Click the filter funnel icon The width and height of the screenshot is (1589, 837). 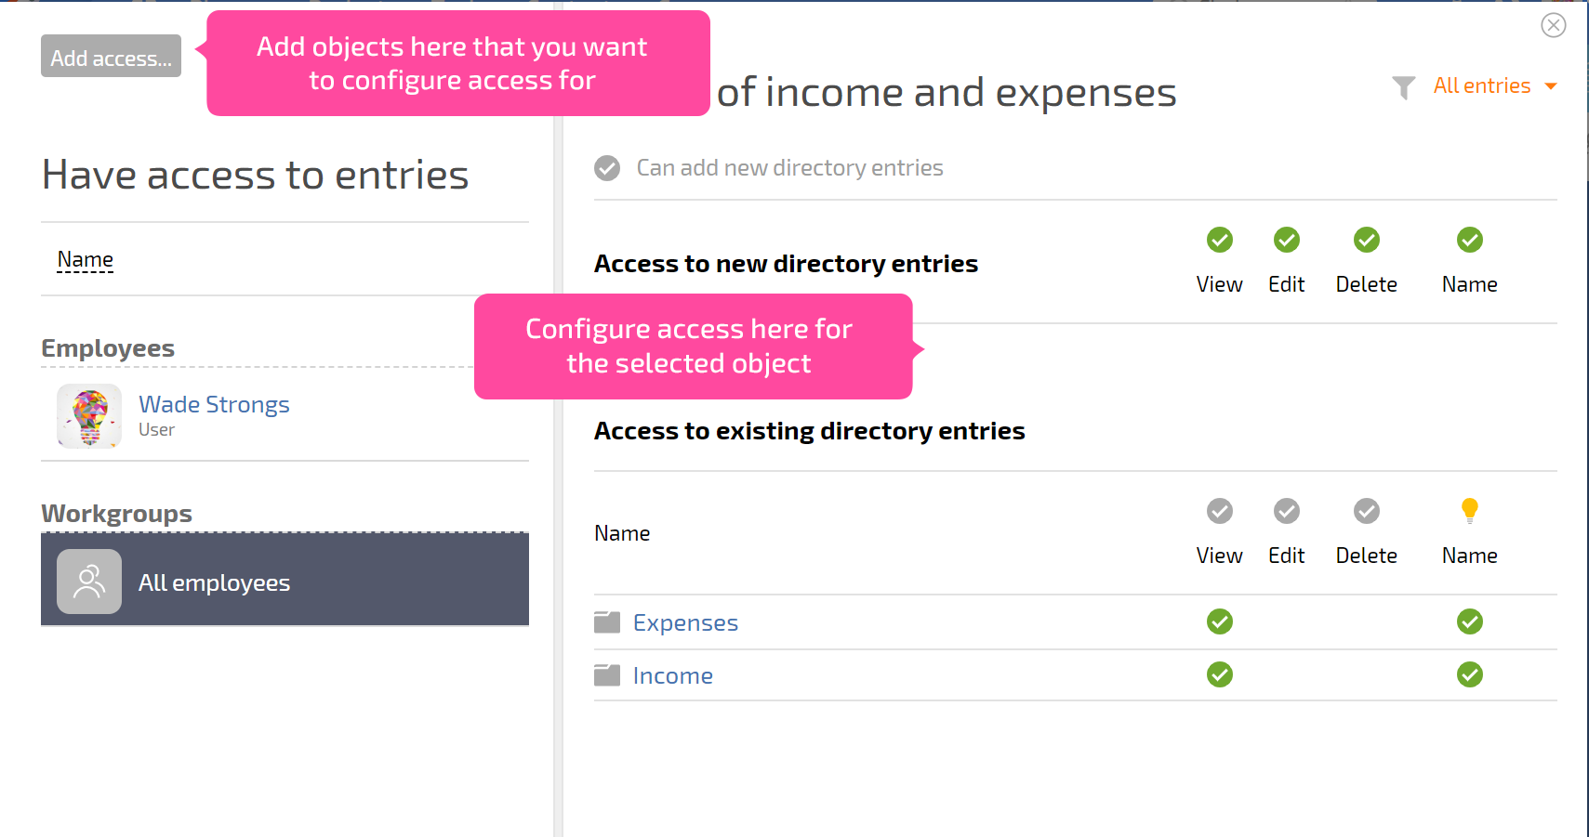pyautogui.click(x=1403, y=87)
